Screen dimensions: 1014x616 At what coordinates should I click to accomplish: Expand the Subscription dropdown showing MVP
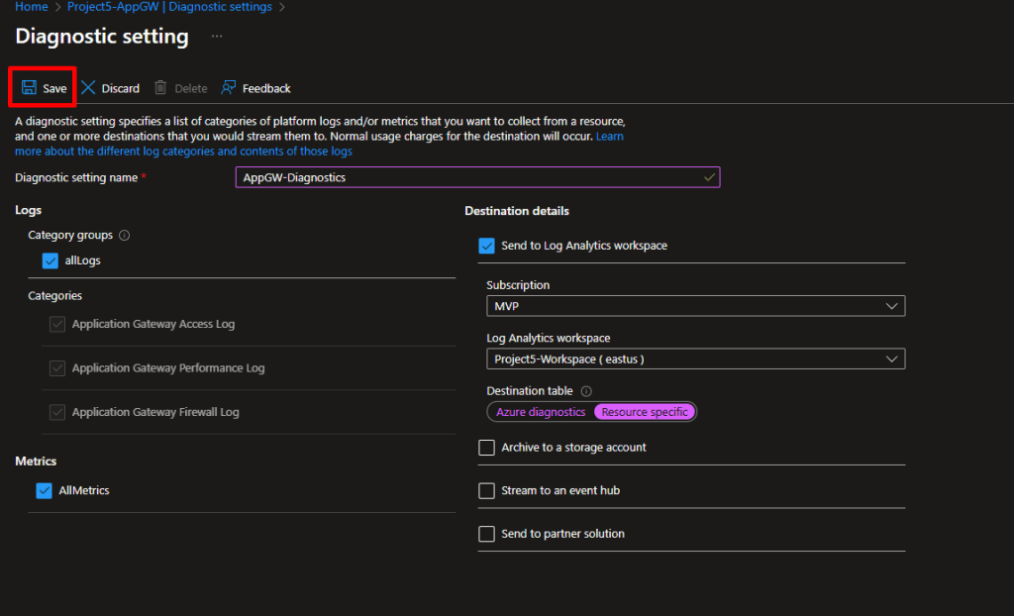[x=695, y=307]
